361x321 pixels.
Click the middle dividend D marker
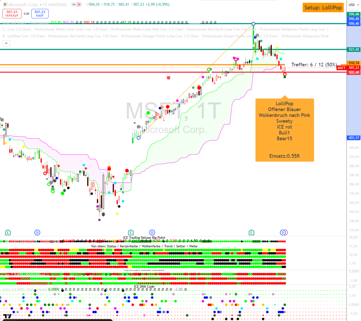152,232
